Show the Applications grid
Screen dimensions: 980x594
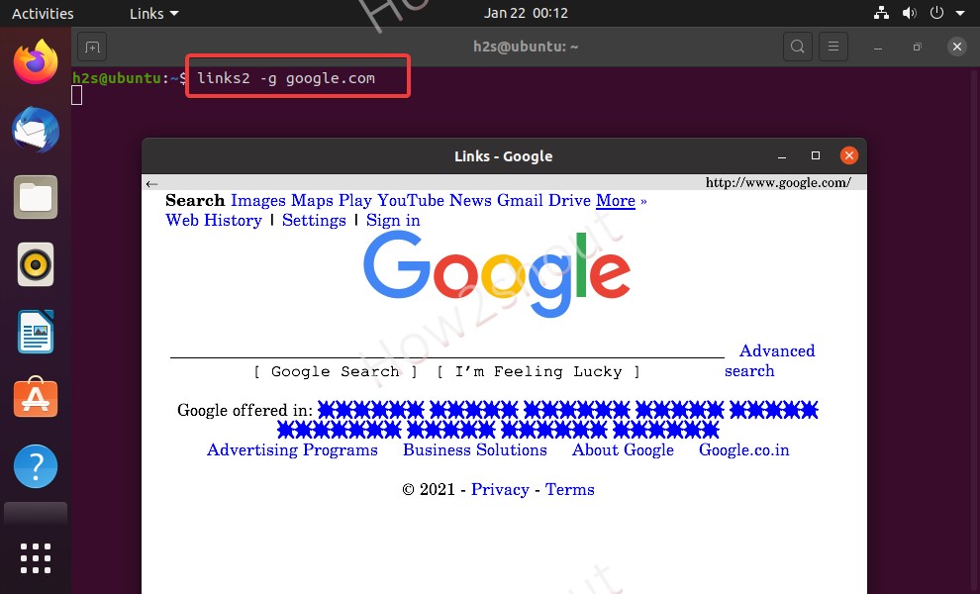[36, 557]
